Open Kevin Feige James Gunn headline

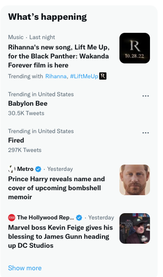(60, 237)
